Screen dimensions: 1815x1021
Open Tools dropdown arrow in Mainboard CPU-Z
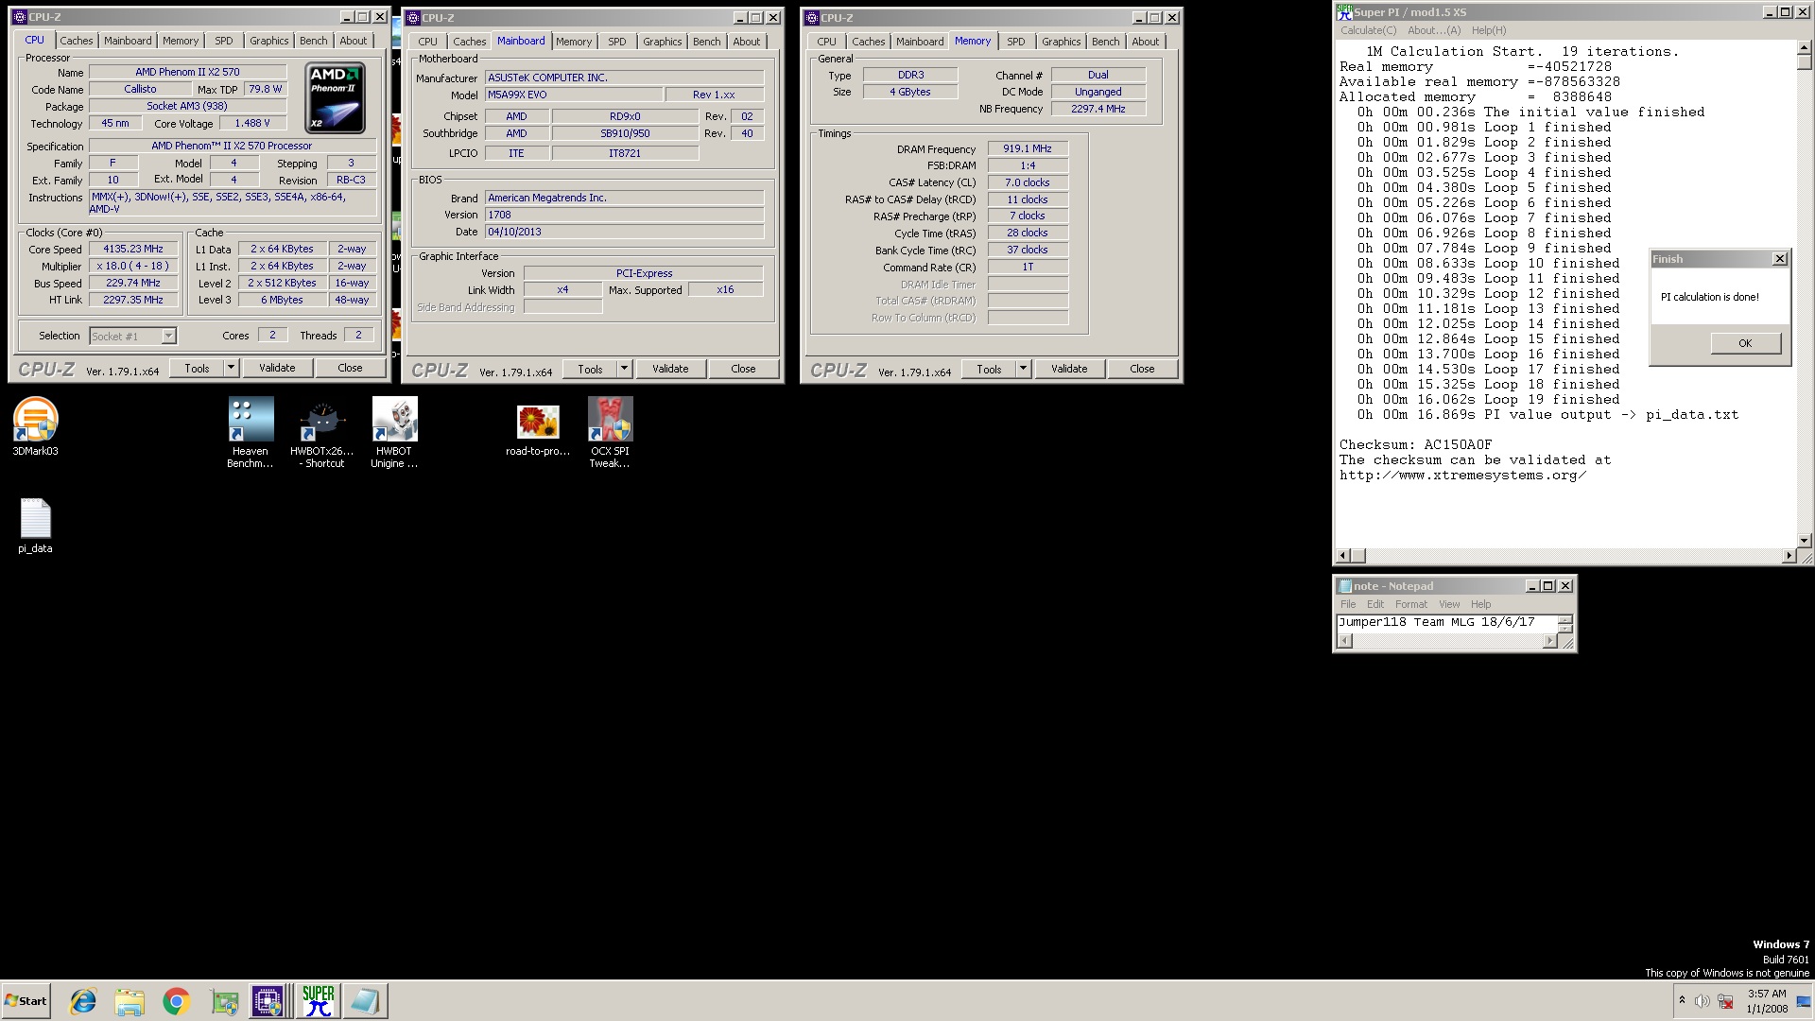(x=624, y=369)
